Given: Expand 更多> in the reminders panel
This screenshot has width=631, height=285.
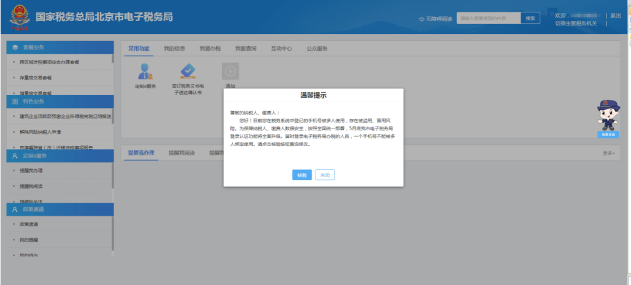Looking at the screenshot, I should [x=608, y=153].
